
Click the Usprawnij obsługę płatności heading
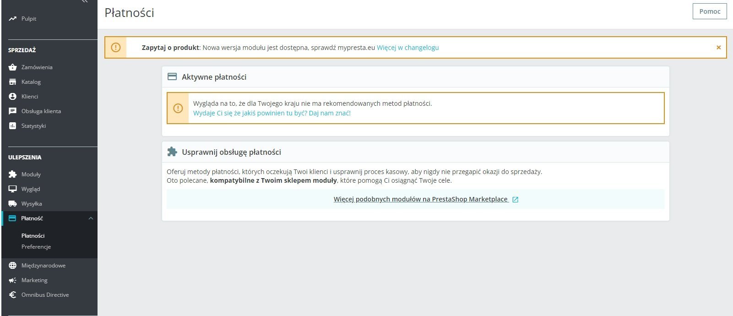(231, 152)
